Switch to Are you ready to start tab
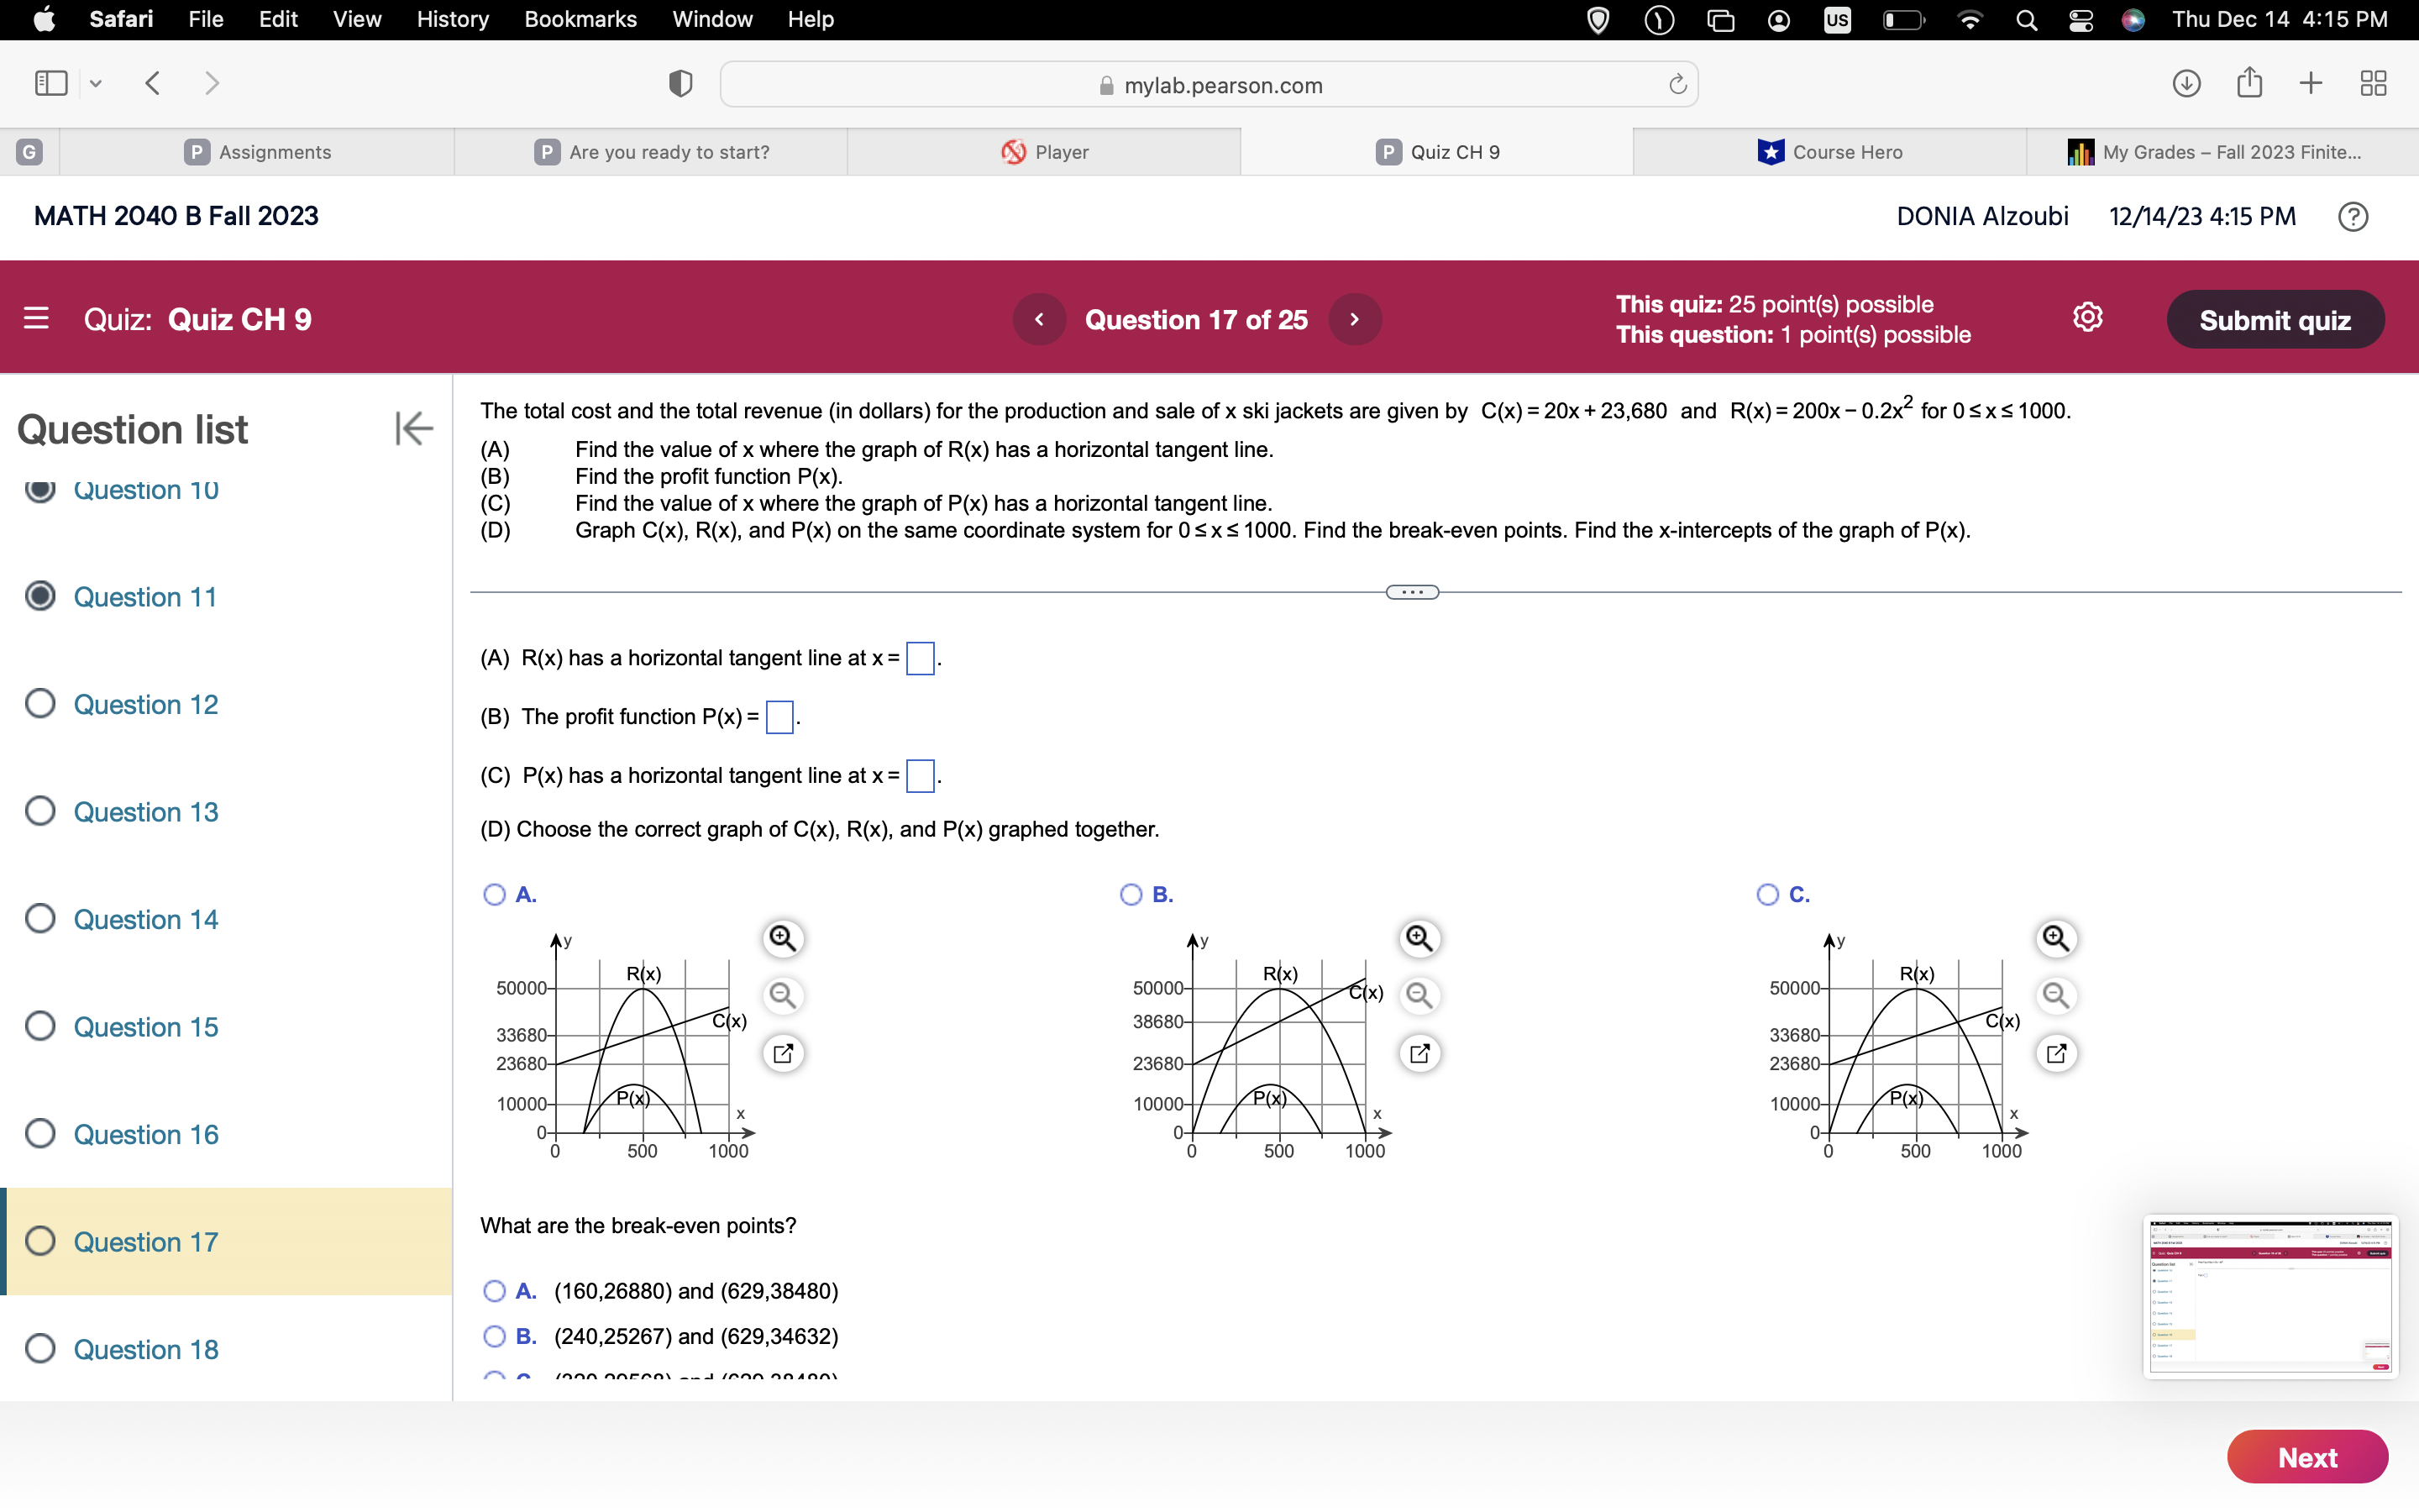Viewport: 2419px width, 1512px height. [x=651, y=152]
